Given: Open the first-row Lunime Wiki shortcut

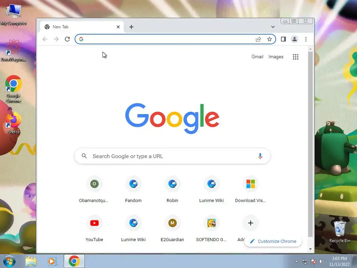Looking at the screenshot, I should (212, 189).
